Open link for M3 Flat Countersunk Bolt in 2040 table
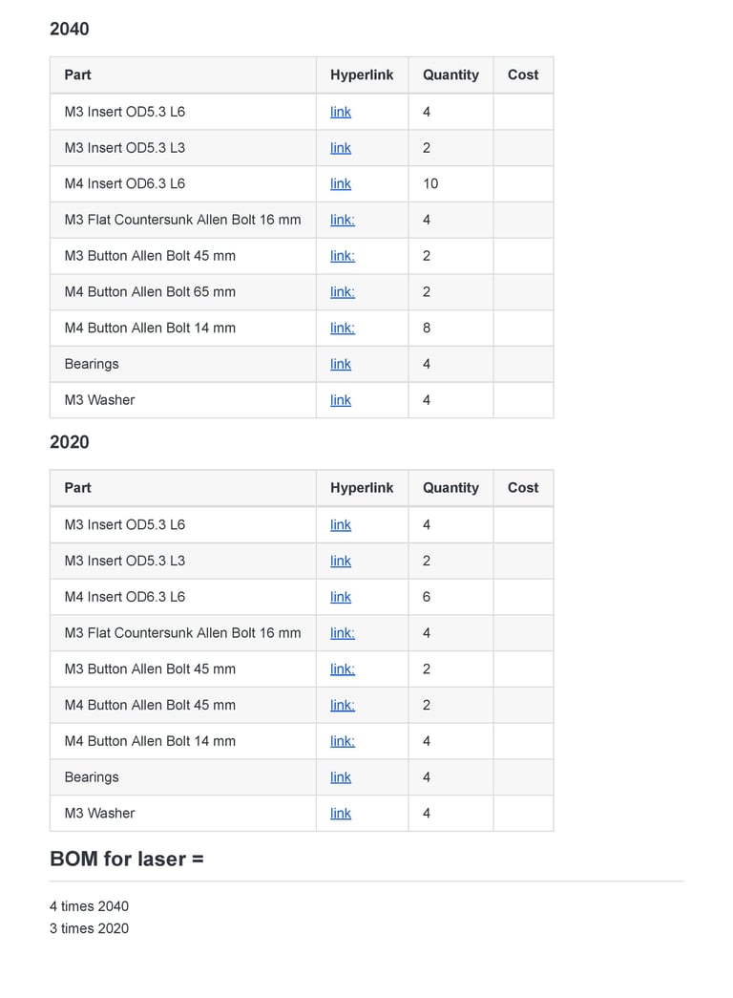This screenshot has height=998, width=733. point(343,221)
